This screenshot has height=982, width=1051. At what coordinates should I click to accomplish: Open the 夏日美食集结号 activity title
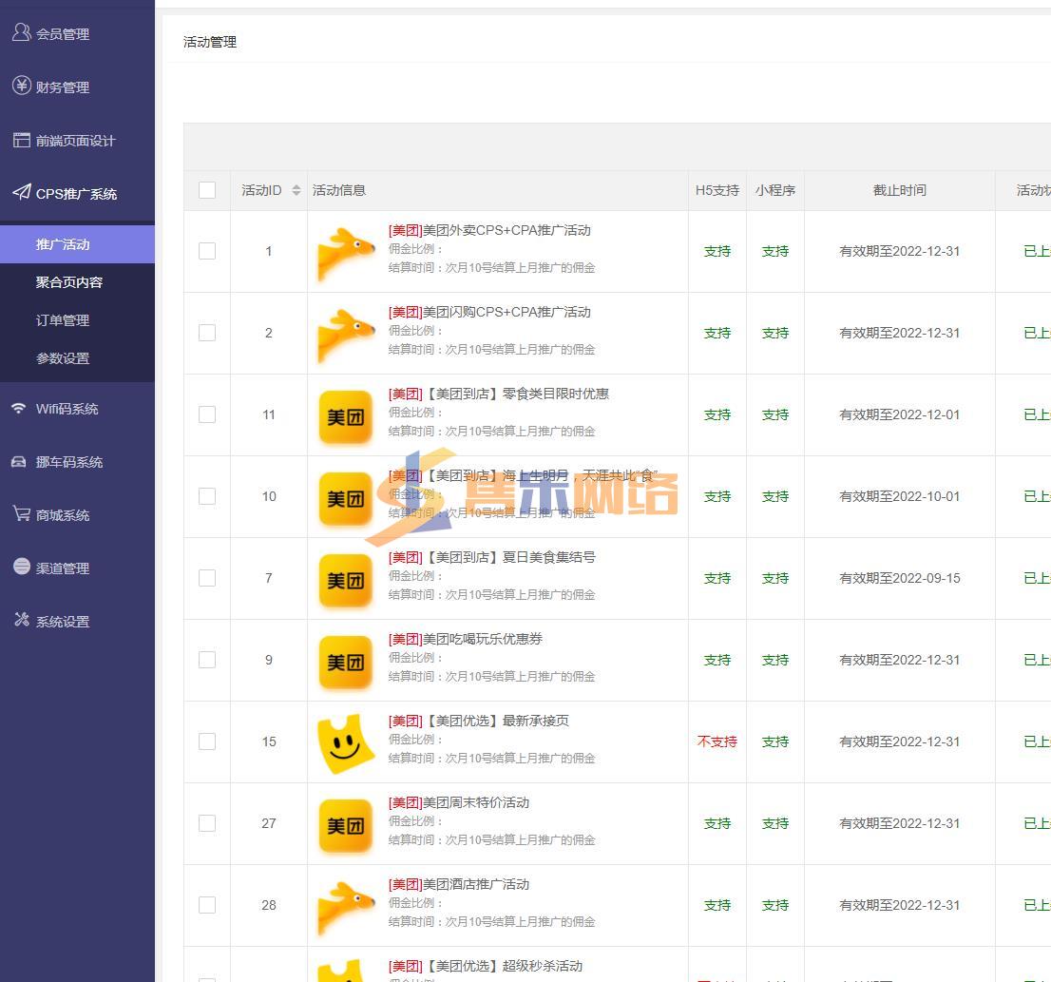tap(492, 558)
